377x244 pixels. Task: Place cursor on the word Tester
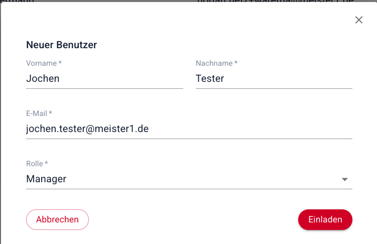click(210, 78)
